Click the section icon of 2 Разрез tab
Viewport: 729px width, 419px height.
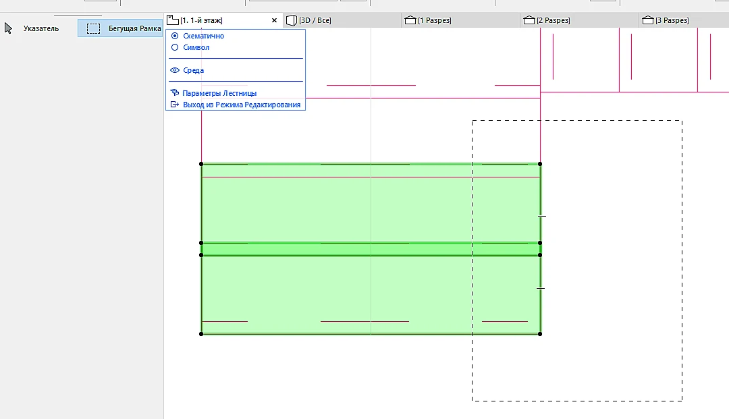[529, 20]
